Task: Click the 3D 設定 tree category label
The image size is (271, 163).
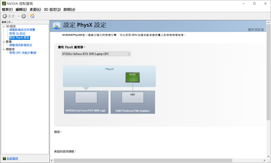Action: [x=11, y=26]
